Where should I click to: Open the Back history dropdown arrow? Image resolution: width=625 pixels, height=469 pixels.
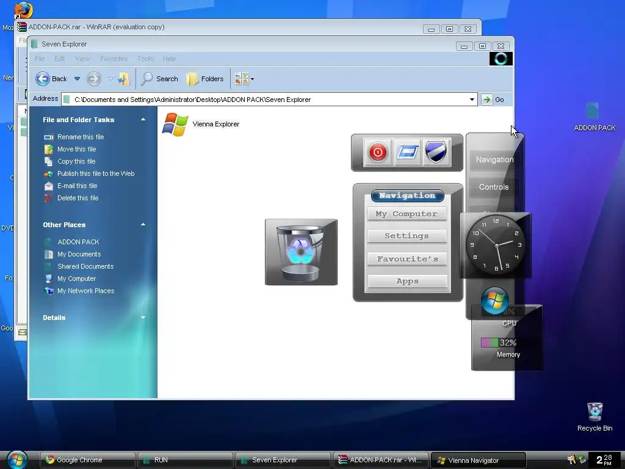(78, 79)
